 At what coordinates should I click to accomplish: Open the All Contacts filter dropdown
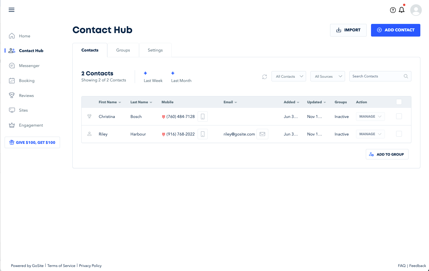289,76
